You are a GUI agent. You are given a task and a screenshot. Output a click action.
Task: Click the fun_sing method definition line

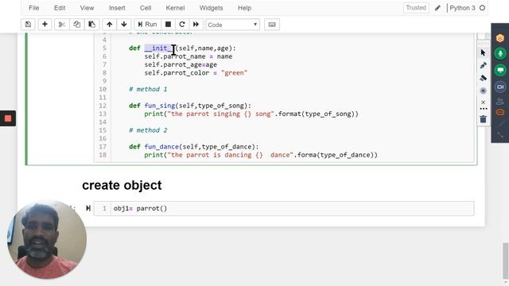190,106
